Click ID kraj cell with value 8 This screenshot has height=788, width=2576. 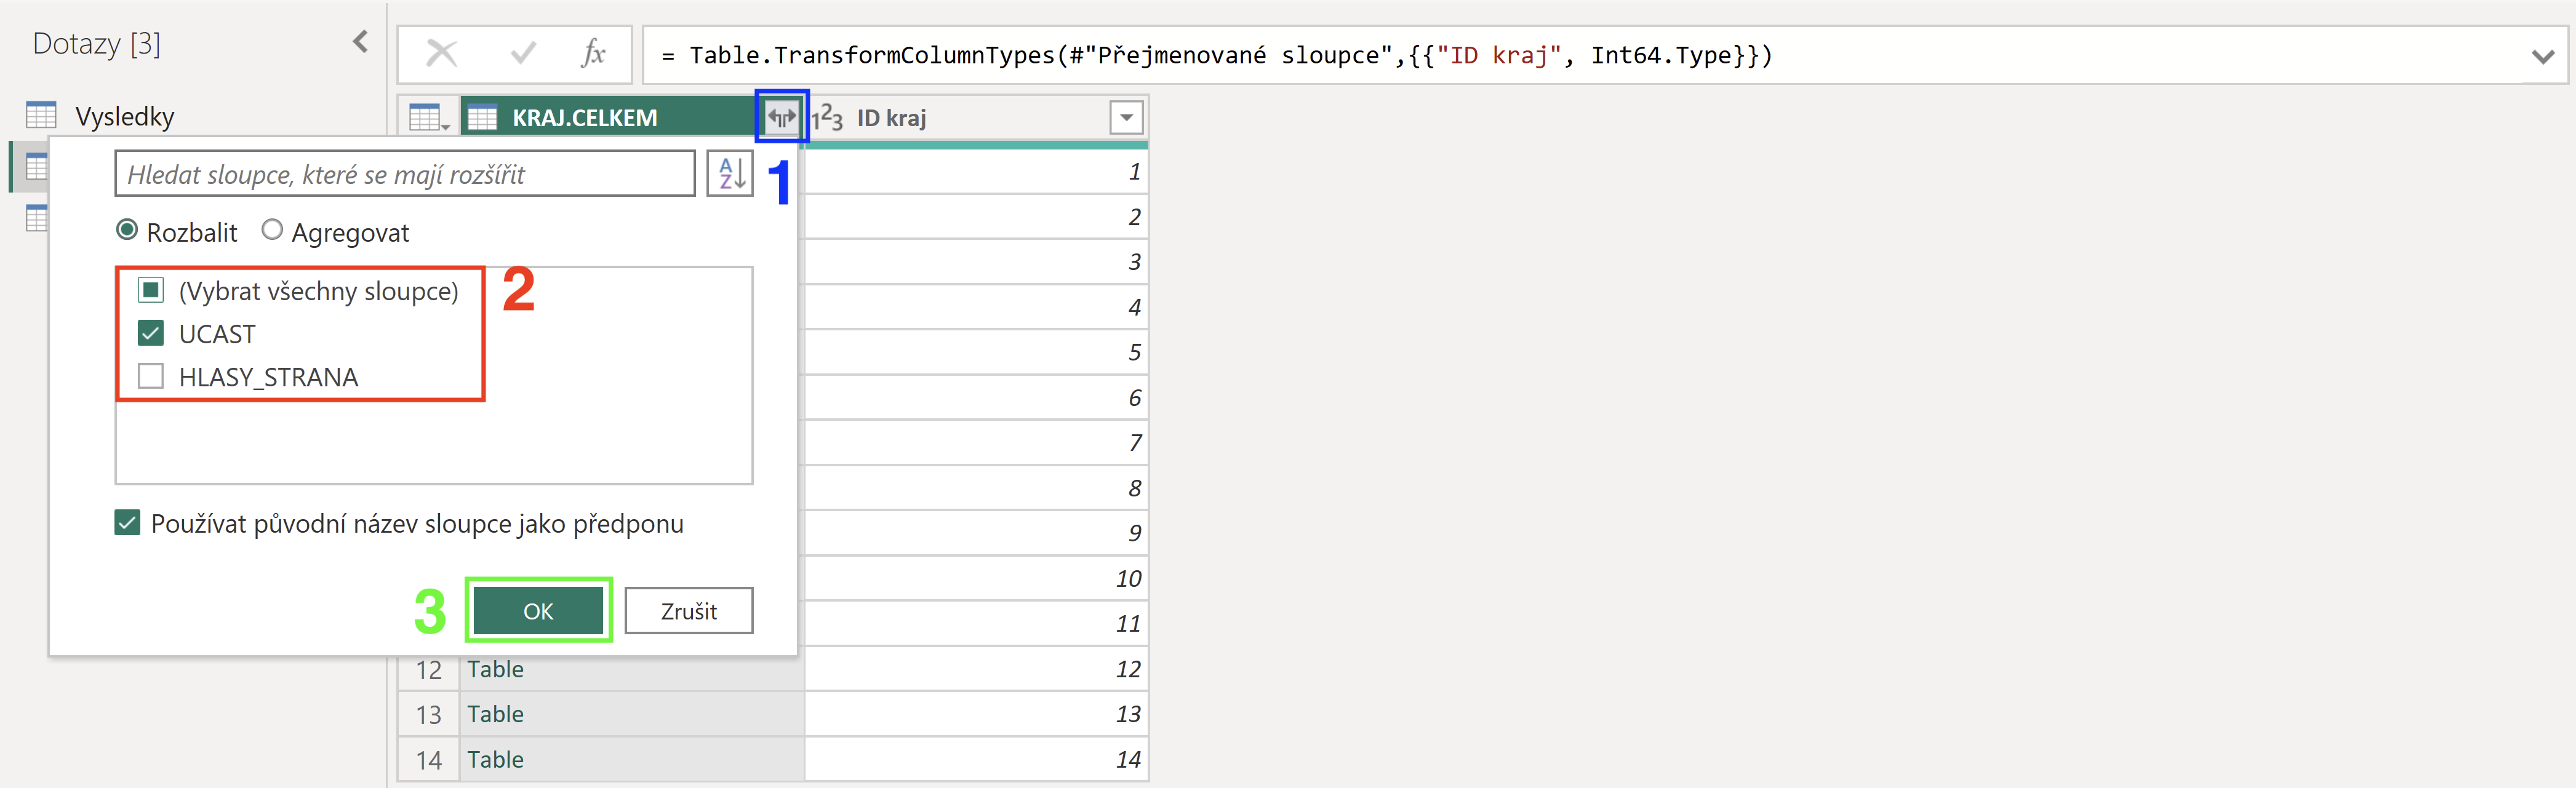(976, 488)
